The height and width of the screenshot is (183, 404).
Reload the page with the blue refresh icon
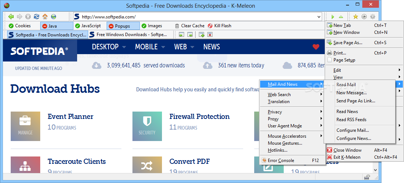click(37, 17)
